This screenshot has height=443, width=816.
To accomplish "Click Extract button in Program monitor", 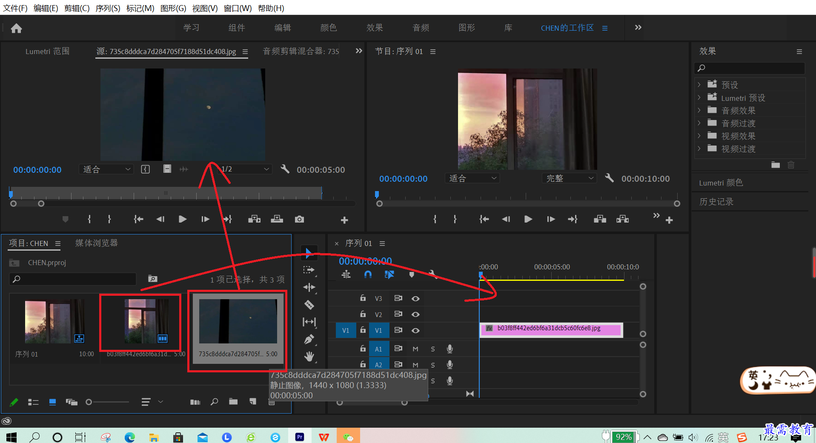I will point(622,219).
